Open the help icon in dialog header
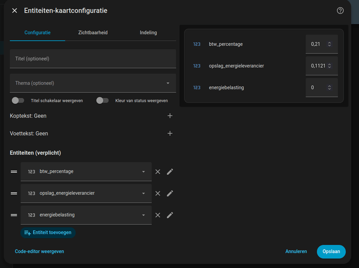The image size is (359, 268). (340, 10)
